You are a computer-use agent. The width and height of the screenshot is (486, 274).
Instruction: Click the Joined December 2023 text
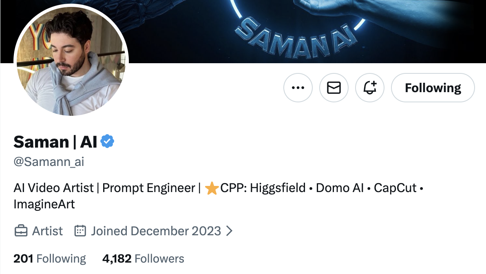156,231
